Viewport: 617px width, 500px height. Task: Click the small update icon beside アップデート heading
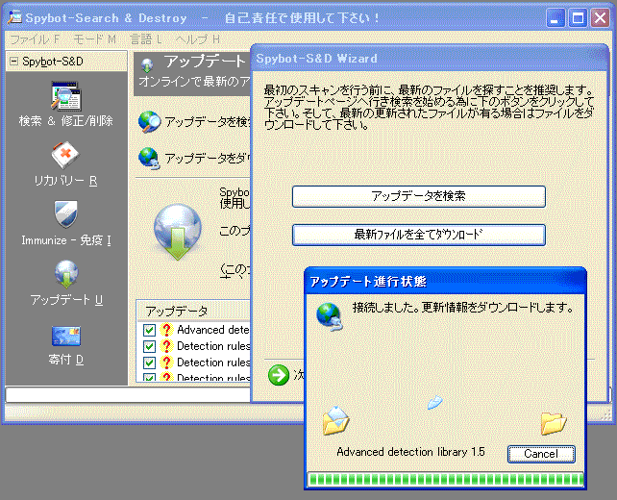click(x=147, y=65)
